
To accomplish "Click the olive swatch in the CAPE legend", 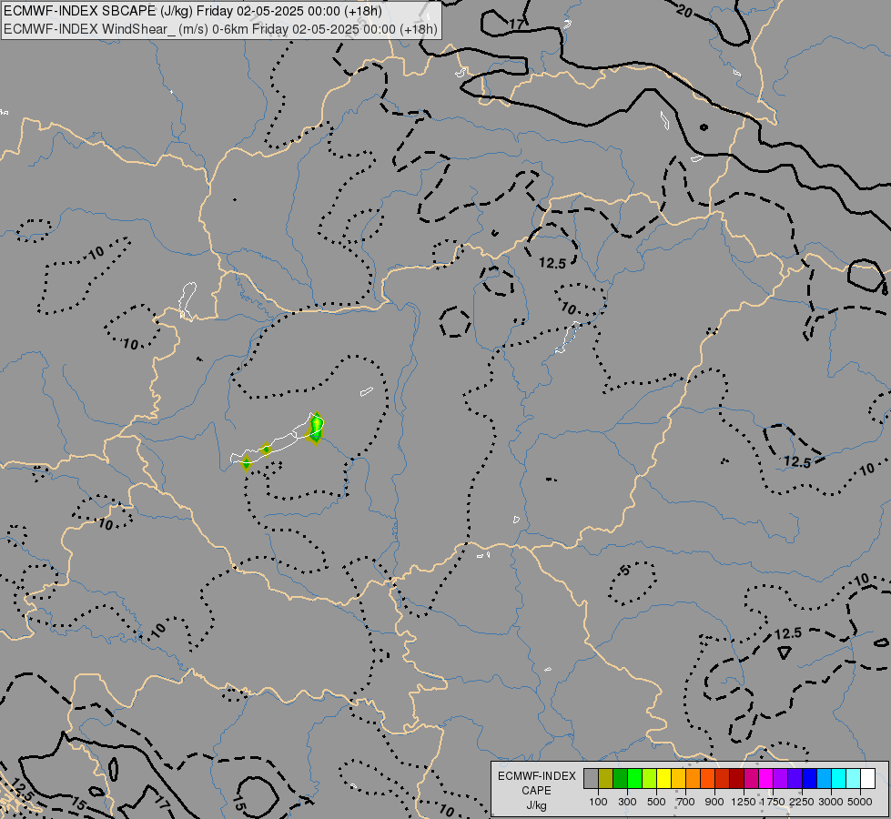I will (606, 778).
